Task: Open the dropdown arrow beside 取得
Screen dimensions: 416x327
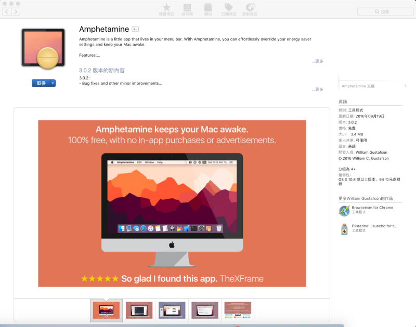Action: pos(53,83)
